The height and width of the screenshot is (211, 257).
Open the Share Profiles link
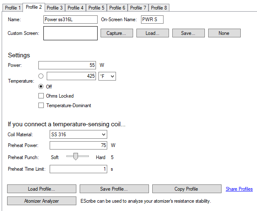[x=239, y=189]
